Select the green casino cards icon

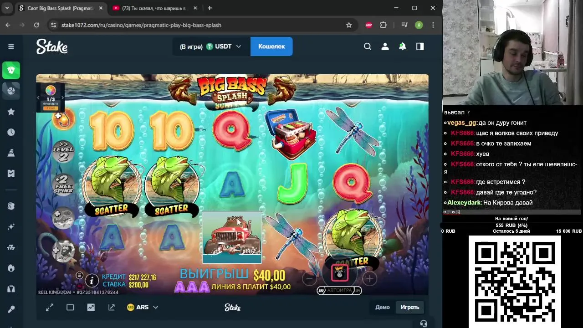[x=11, y=70]
